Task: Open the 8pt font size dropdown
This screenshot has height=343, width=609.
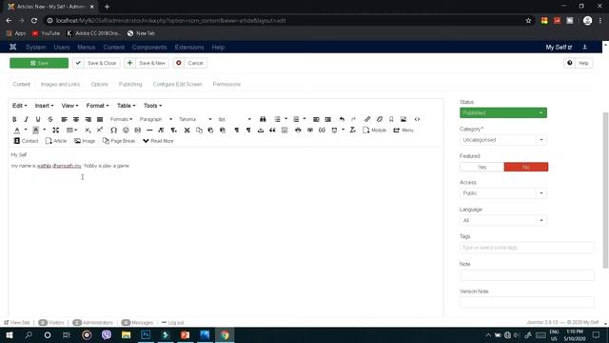Action: (235, 119)
